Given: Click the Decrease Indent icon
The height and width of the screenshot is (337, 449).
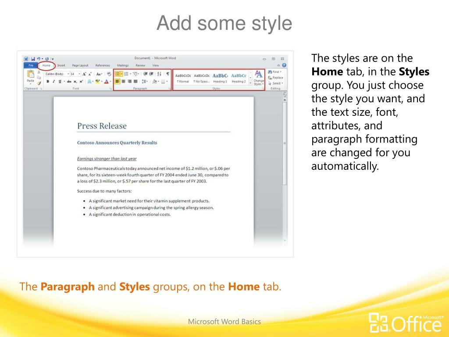Looking at the screenshot, I should tap(146, 74).
